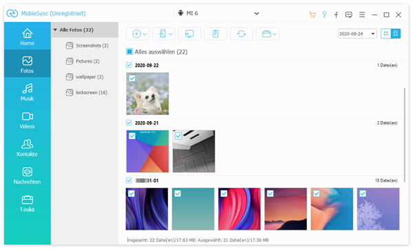Go to the Musik section
Viewport: 413px width, 249px height.
pos(28,91)
